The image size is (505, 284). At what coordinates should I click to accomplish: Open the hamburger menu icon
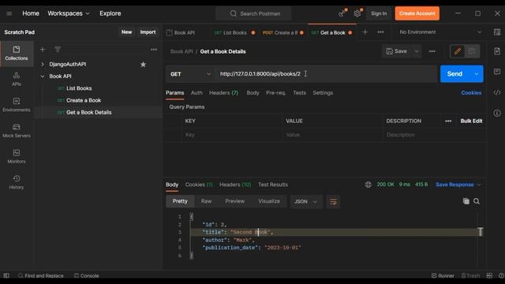9,13
